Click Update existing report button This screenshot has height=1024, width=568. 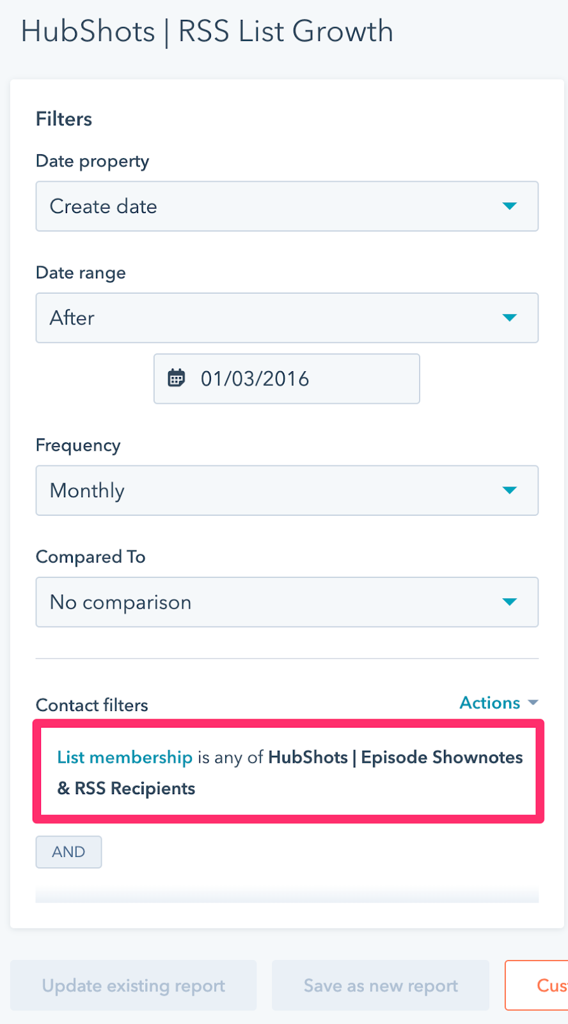133,986
